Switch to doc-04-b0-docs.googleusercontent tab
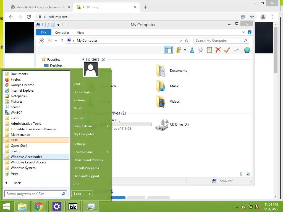Screen dimensions: 283x212 coord(40,7)
